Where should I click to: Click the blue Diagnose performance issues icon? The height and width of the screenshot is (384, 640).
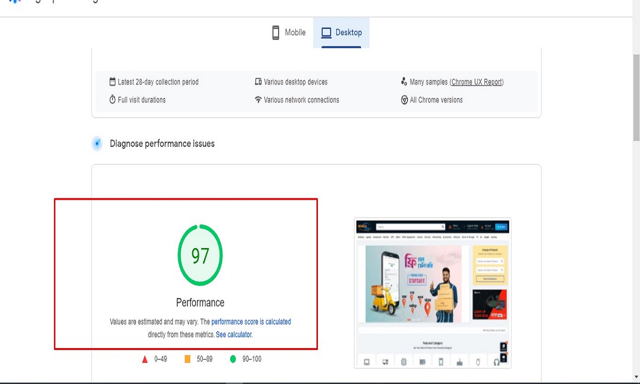[97, 144]
